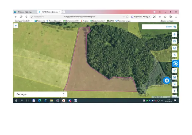Open the measurement ruler tool
The width and height of the screenshot is (192, 135).
175,41
